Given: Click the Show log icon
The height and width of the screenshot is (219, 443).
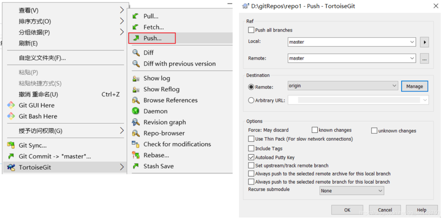Looking at the screenshot, I should [135, 78].
